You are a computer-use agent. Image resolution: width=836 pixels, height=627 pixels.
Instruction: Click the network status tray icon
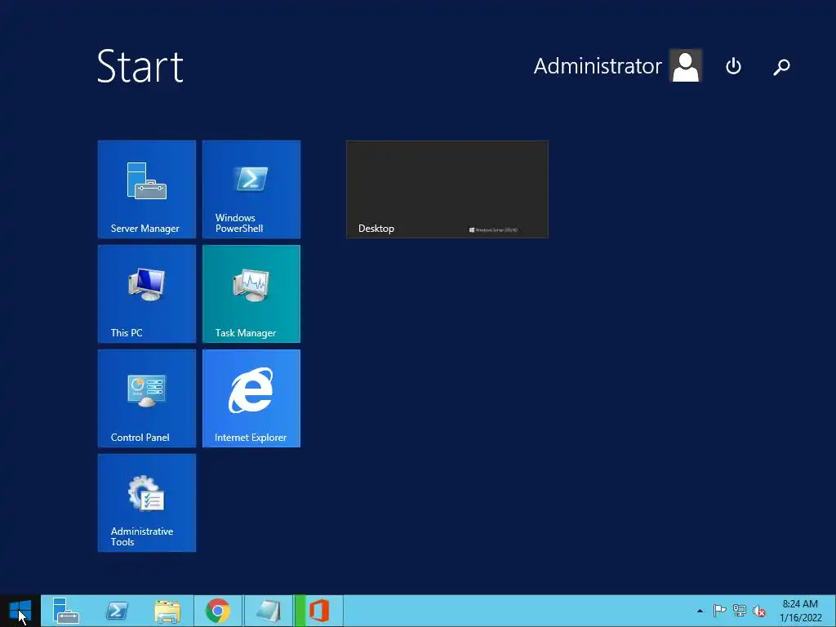coord(740,611)
